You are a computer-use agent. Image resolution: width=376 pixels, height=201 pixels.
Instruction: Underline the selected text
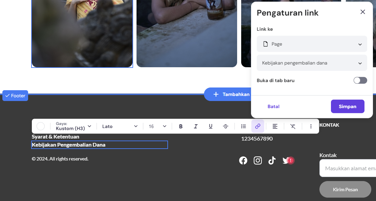211,126
